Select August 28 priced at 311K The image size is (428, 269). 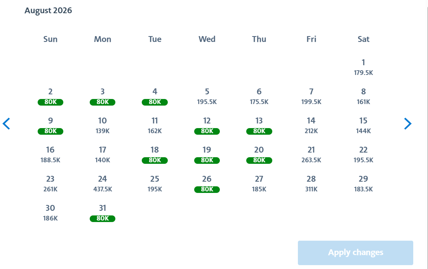(x=311, y=184)
